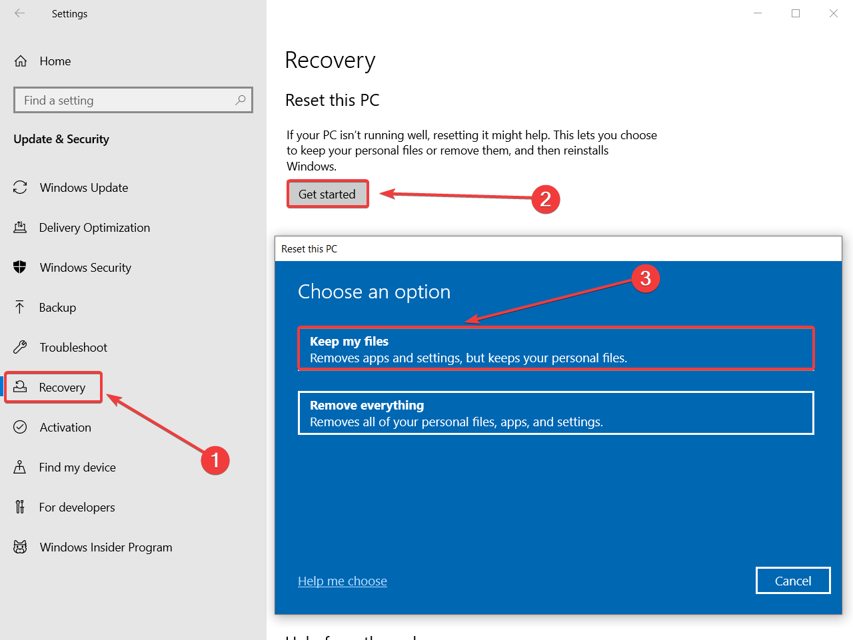Image resolution: width=853 pixels, height=640 pixels.
Task: Click the Reset this PC dialog title
Action: click(x=309, y=249)
